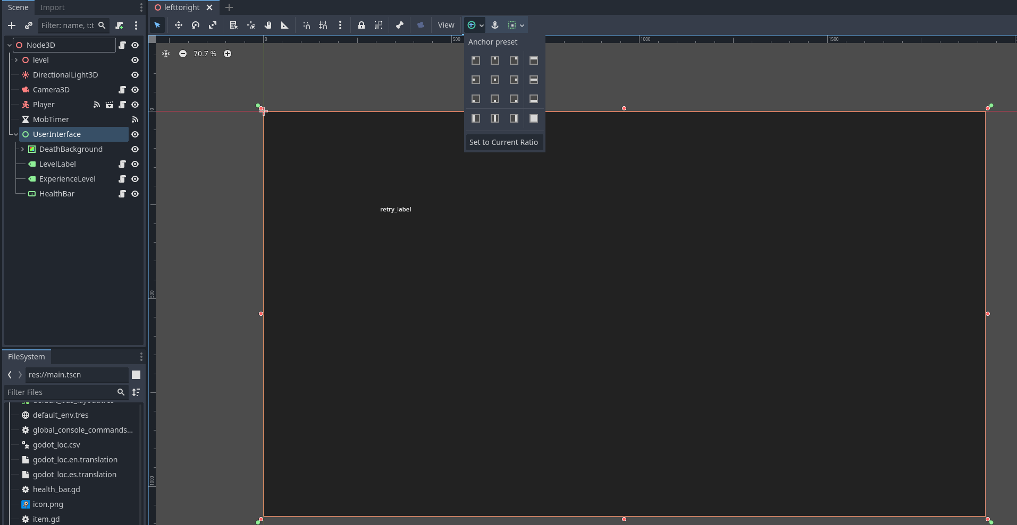Instantiate a child scene link icon
This screenshot has width=1017, height=525.
pyautogui.click(x=29, y=25)
